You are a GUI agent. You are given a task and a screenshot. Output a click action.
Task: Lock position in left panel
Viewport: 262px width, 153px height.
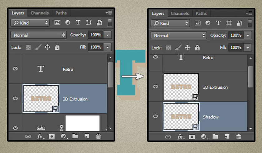point(47,47)
